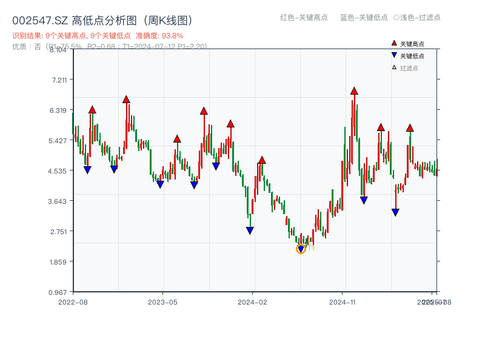
Task: Click the tallest red triangle above the 2024-11 peak
Action: (353, 91)
